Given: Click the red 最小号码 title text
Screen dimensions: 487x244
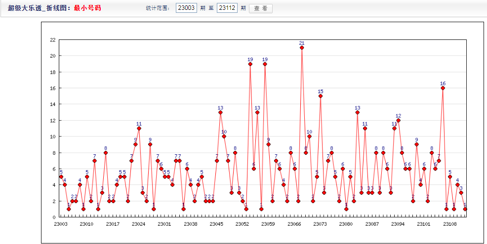Looking at the screenshot, I should (x=87, y=8).
